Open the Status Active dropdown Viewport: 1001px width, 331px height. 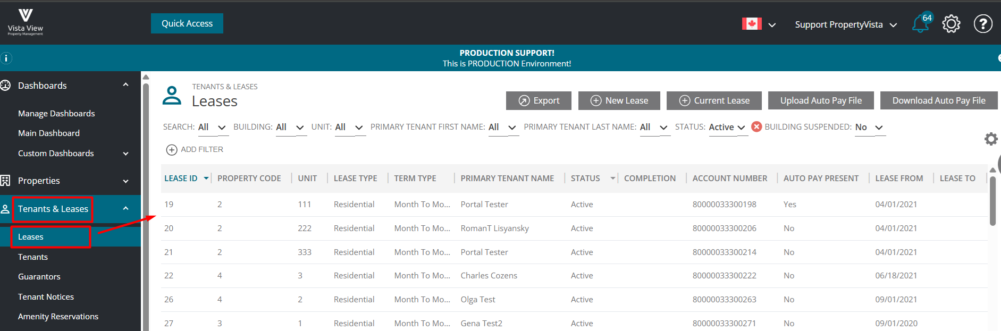tap(728, 128)
